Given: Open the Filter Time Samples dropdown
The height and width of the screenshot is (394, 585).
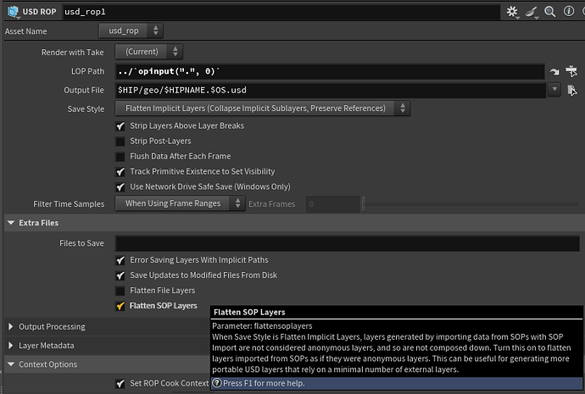Looking at the screenshot, I should coord(179,203).
